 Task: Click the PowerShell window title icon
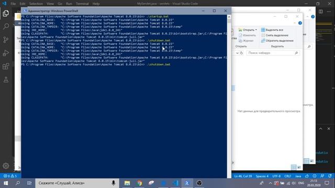[25, 10]
